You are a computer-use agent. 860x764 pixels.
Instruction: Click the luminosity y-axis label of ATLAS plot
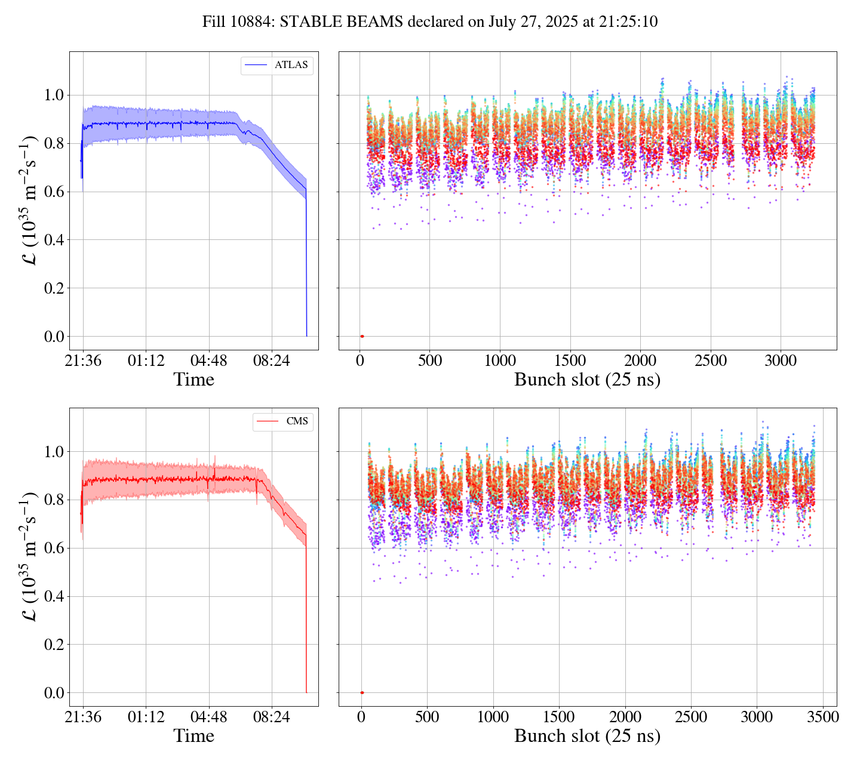click(x=30, y=200)
